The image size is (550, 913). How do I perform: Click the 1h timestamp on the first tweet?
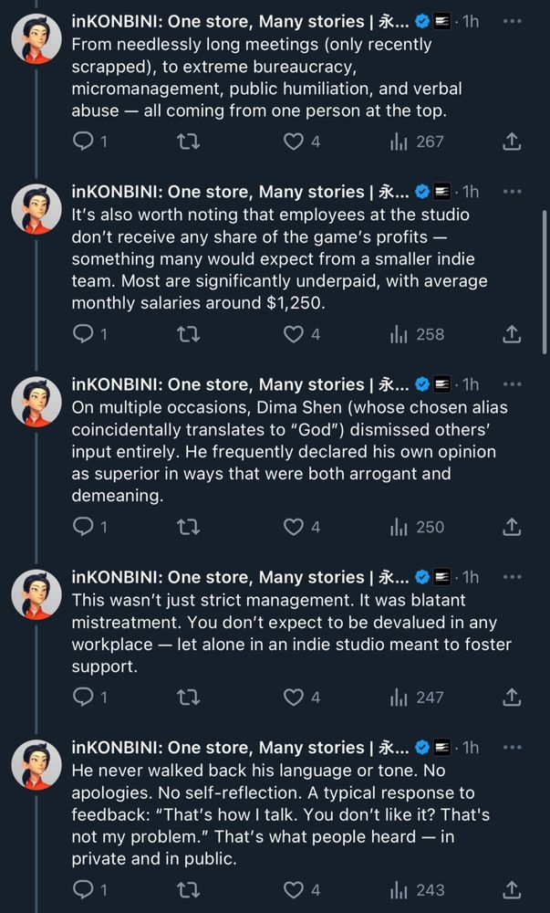(471, 21)
